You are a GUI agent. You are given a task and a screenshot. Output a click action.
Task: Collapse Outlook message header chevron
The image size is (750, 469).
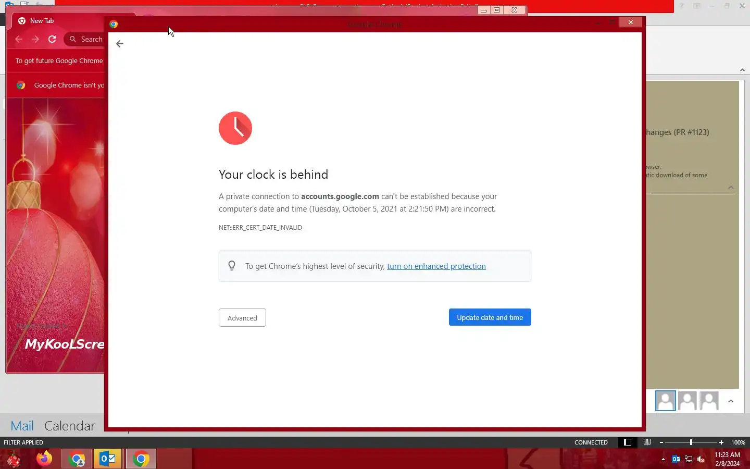731,188
